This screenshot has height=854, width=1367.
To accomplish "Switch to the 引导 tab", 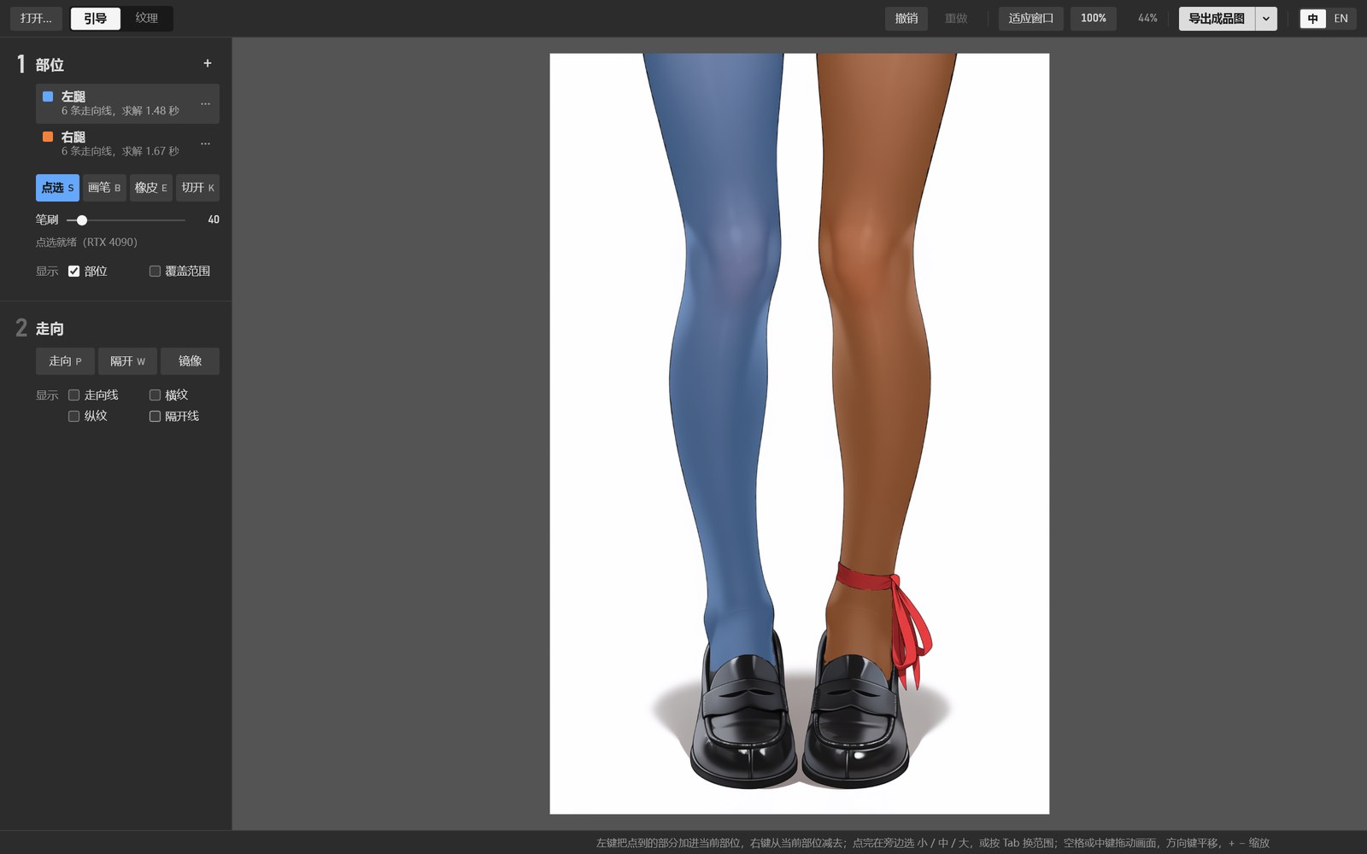I will point(95,18).
